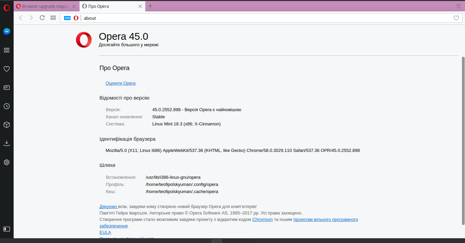Viewport: 465px width, 243px height.
Task: Click the 'Stable' update channel value
Action: point(158,117)
